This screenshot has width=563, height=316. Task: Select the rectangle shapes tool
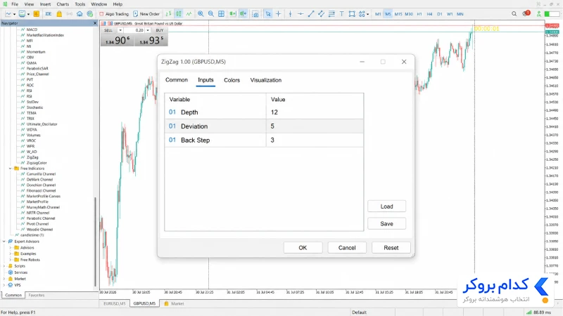click(352, 14)
